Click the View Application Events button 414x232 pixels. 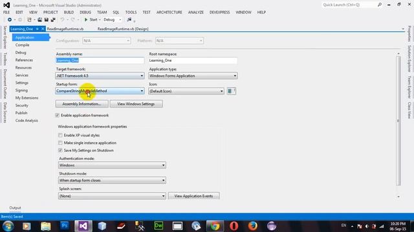pos(193,196)
